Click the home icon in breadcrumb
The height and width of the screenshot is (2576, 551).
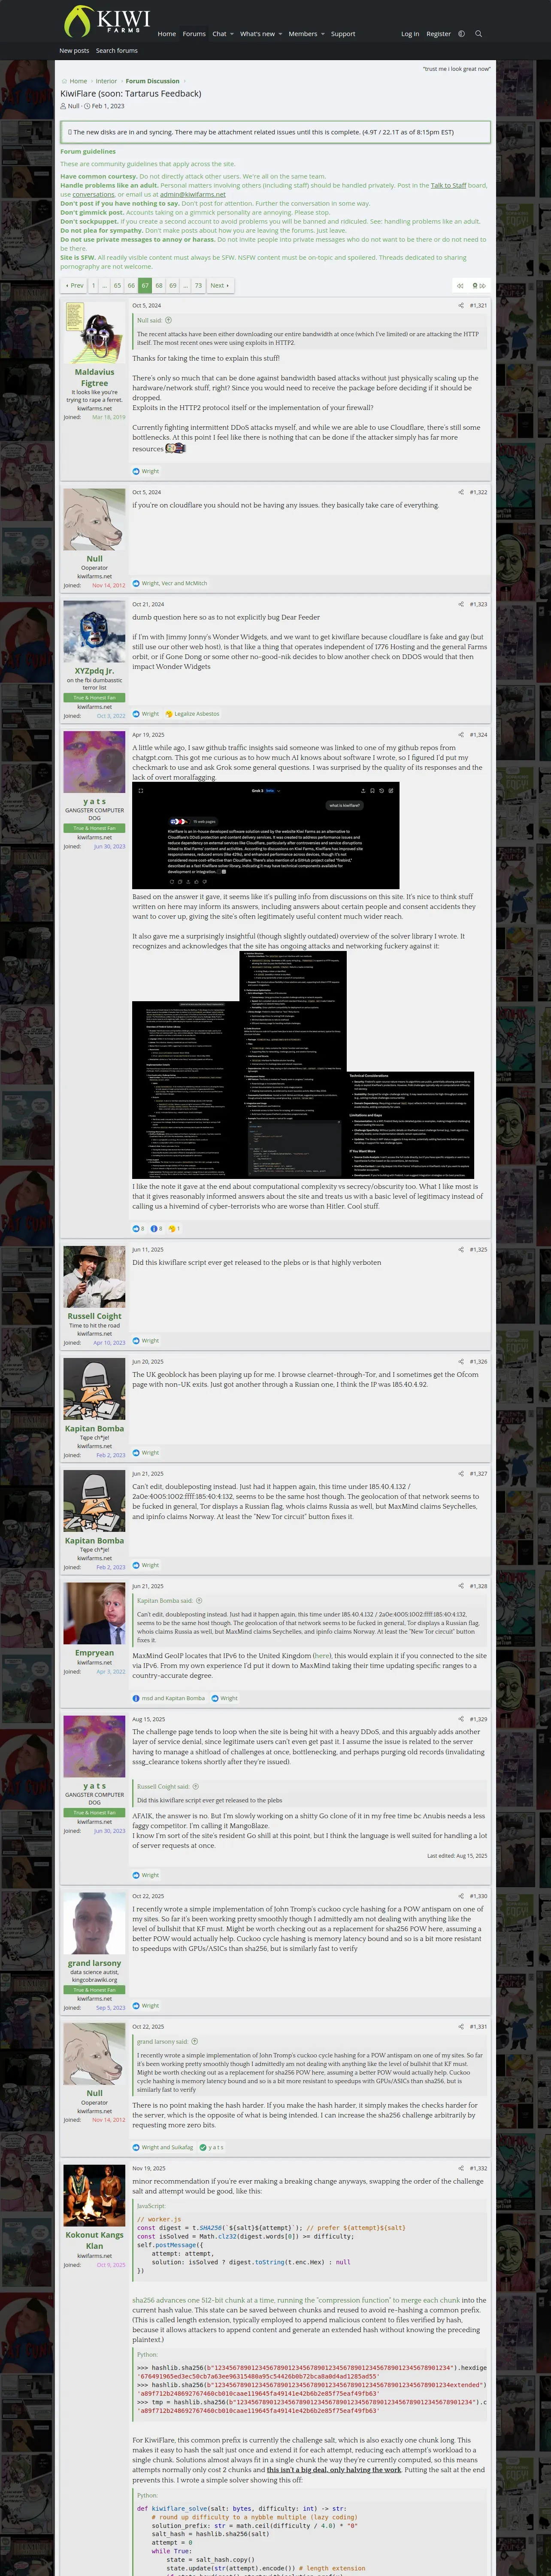pyautogui.click(x=64, y=81)
